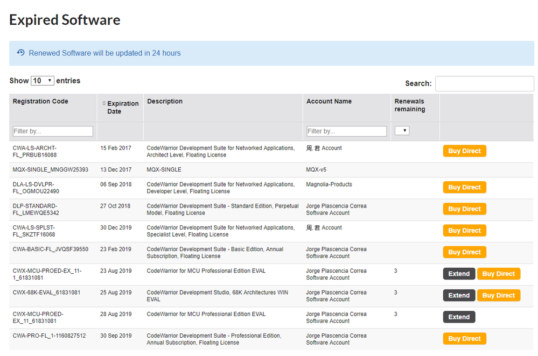Buy Direct for CWA-BASIC-FL_JVQSF39550
Viewport: 538px width, 356px height.
coord(464,252)
